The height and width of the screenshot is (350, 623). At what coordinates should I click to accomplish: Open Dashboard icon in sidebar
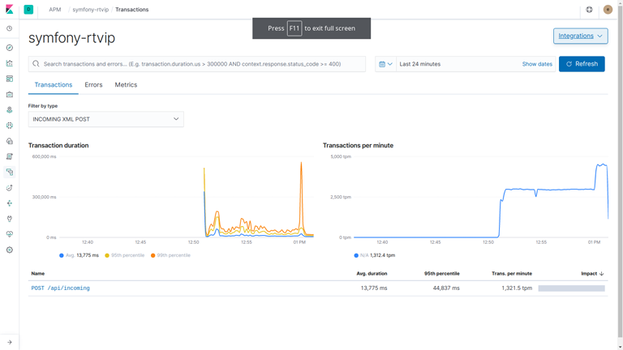pos(10,79)
